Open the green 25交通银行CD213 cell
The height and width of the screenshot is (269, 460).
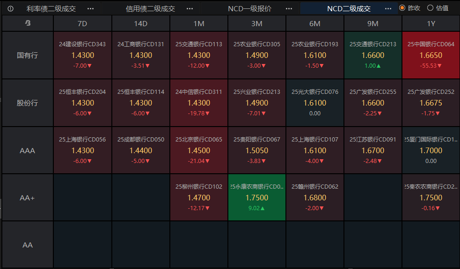(373, 55)
